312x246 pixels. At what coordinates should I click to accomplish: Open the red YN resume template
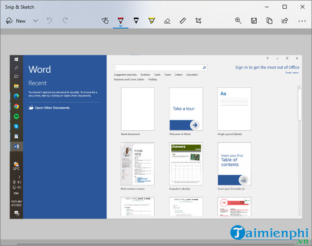tap(234, 206)
